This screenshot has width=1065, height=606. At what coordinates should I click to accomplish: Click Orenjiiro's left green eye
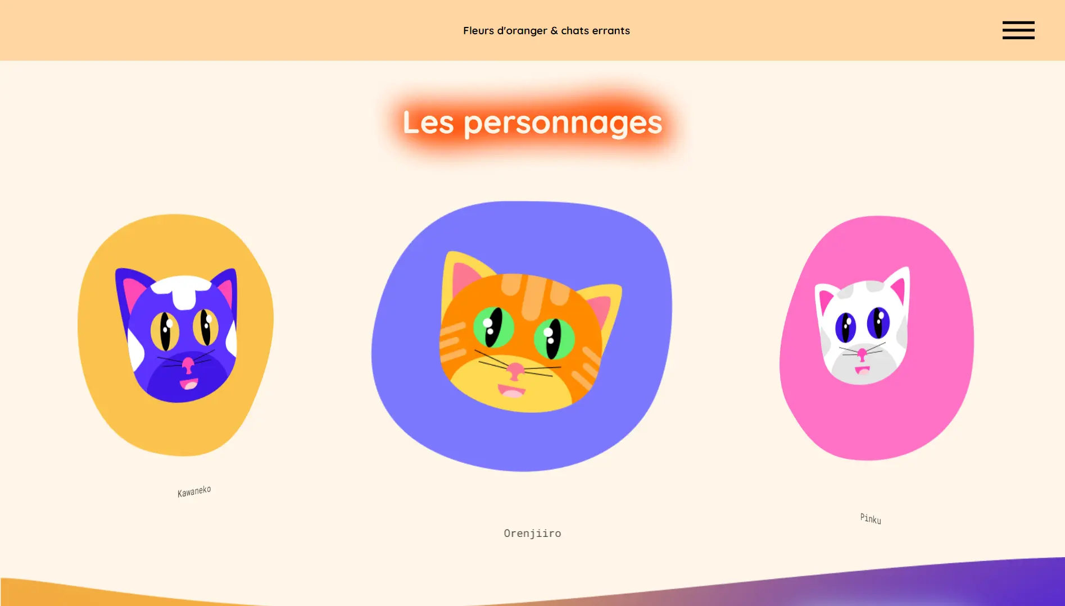[493, 328]
